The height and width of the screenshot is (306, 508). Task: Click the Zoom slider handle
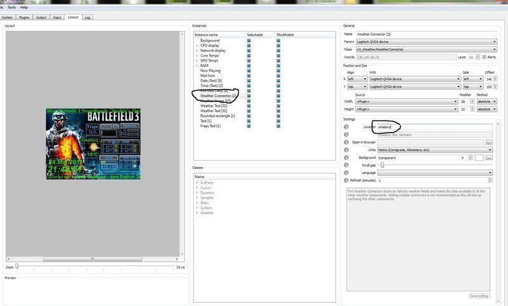click(17, 267)
